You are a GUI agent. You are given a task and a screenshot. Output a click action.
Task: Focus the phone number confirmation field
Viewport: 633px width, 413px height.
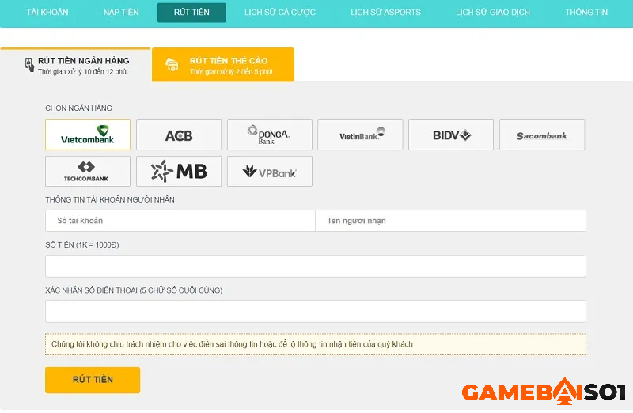pyautogui.click(x=316, y=311)
